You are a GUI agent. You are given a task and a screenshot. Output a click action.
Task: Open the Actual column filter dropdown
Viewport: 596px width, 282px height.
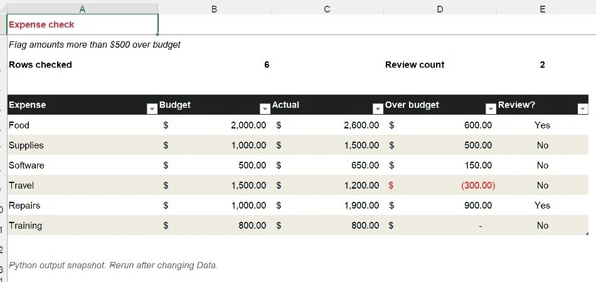pyautogui.click(x=378, y=109)
